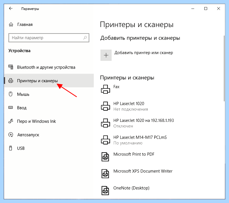Open the Ввод settings page
229x203 pixels.
[49, 108]
